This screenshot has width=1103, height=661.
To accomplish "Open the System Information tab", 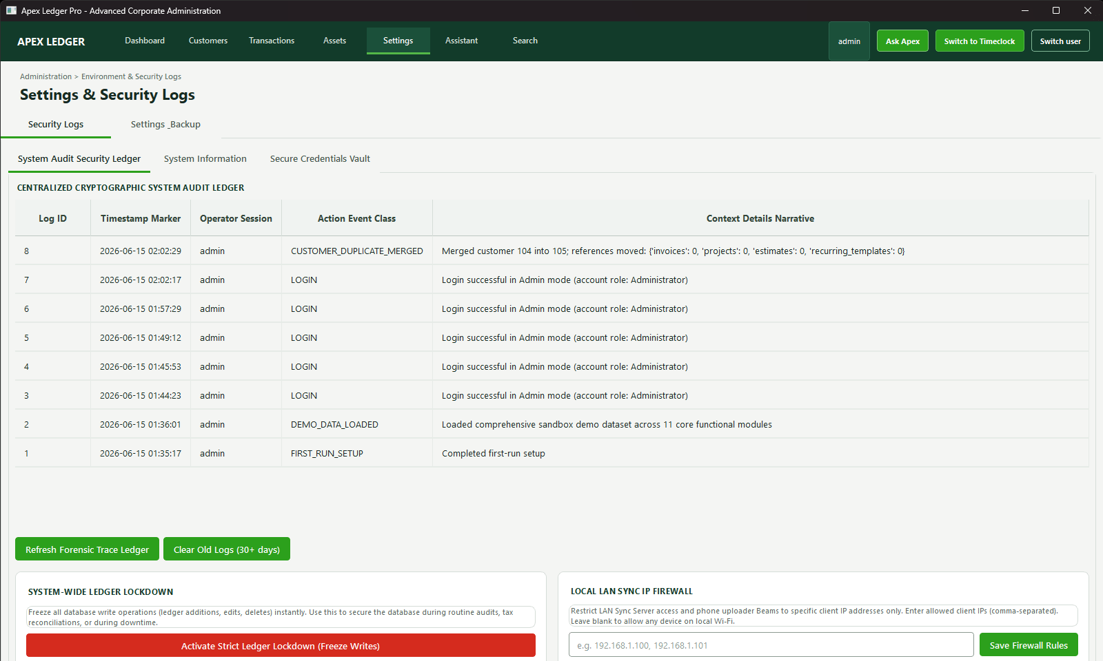I will point(205,159).
